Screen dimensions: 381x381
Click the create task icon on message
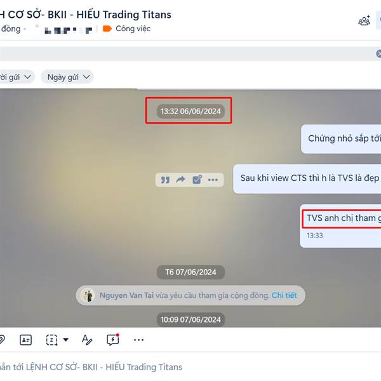click(197, 180)
